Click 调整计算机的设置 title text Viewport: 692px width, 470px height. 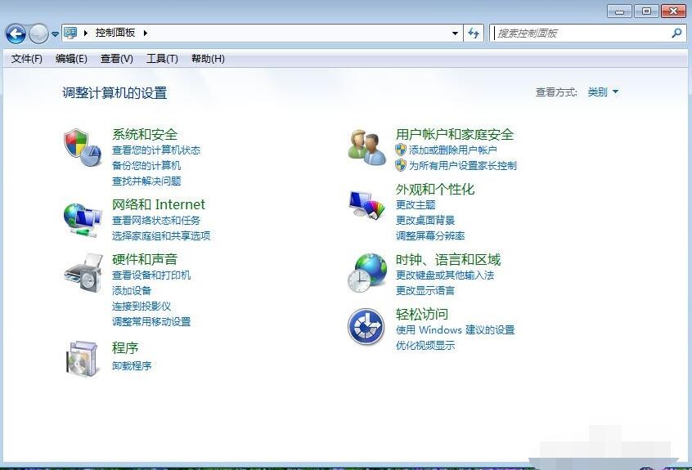click(115, 93)
